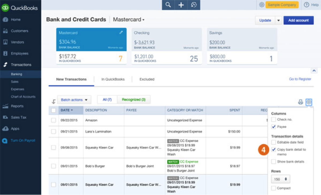
Task: Click the CATEGORY OR MATCH column header
Action: click(185, 110)
